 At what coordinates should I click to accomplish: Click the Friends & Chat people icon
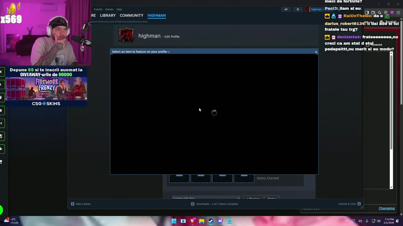point(359,204)
